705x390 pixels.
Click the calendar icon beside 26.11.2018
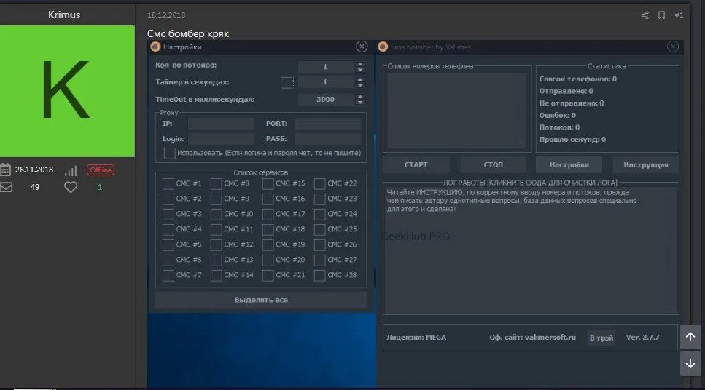(5, 170)
